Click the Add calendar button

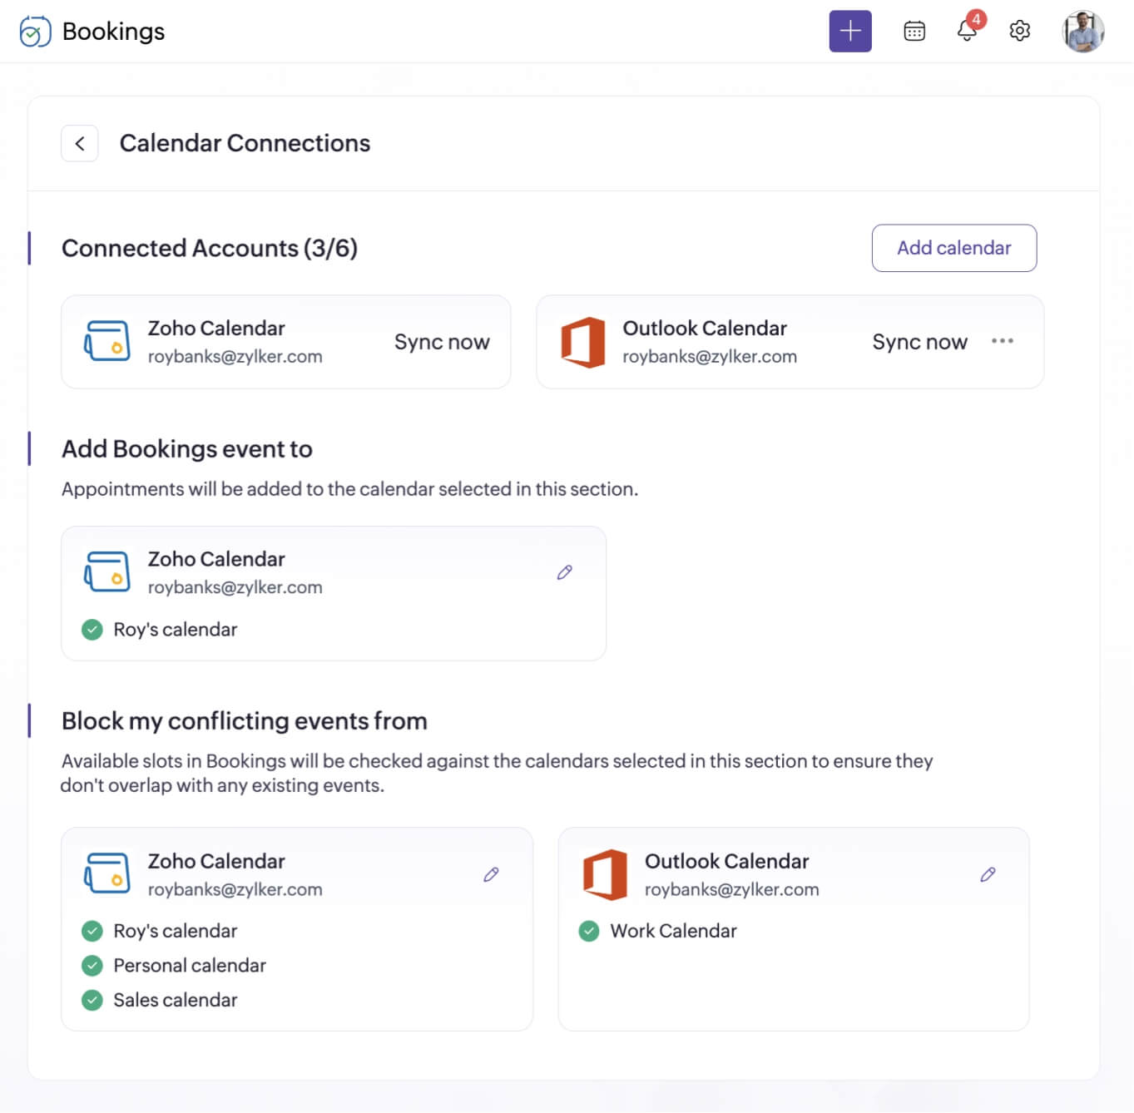point(953,248)
